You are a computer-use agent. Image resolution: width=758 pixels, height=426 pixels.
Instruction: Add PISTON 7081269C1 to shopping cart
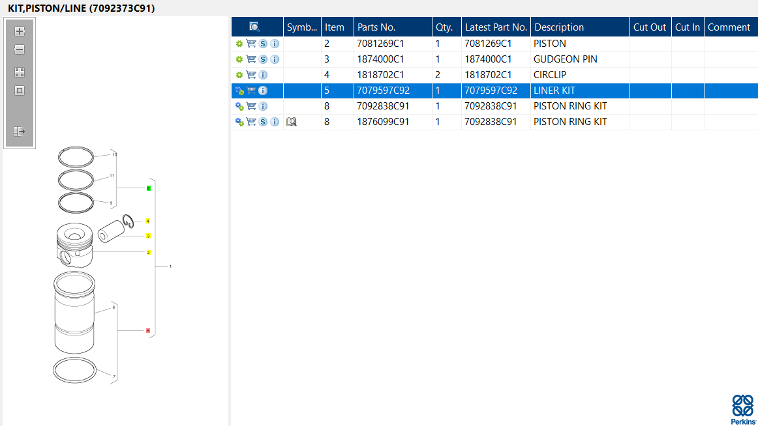click(x=251, y=44)
